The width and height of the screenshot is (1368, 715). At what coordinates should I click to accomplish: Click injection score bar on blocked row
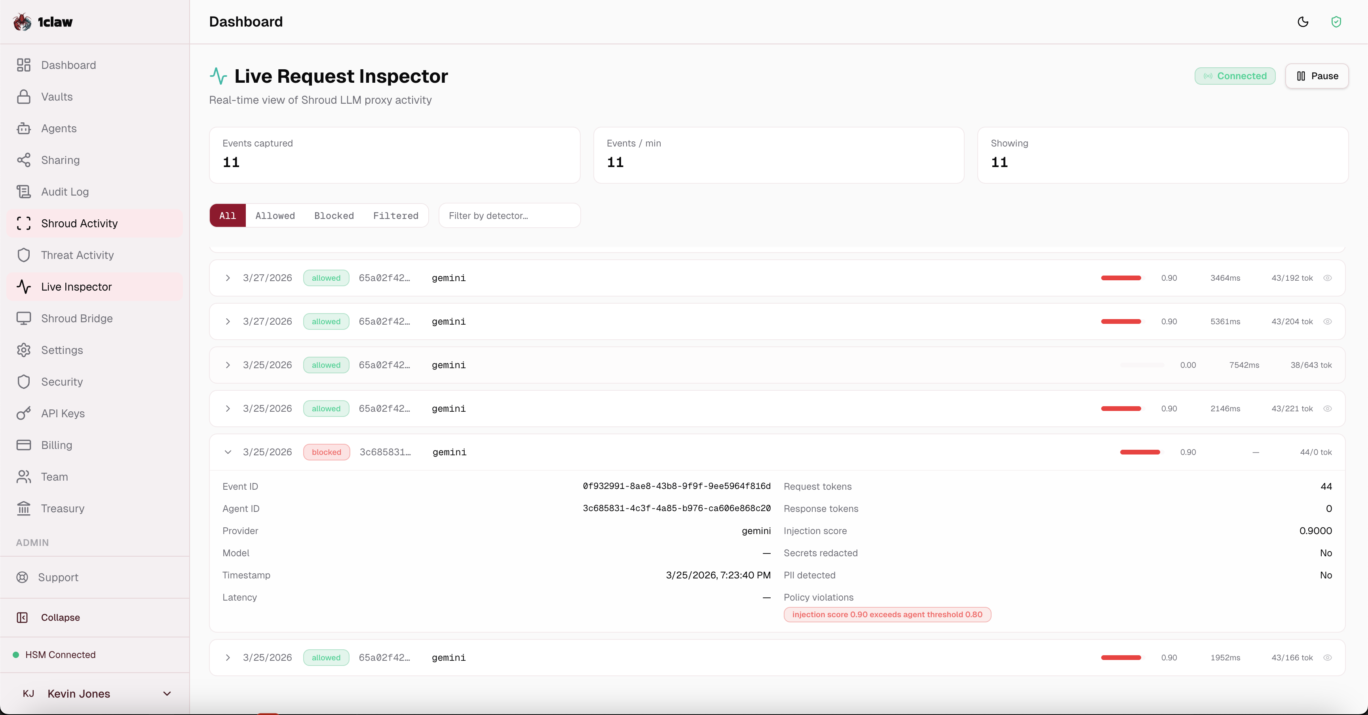1140,452
